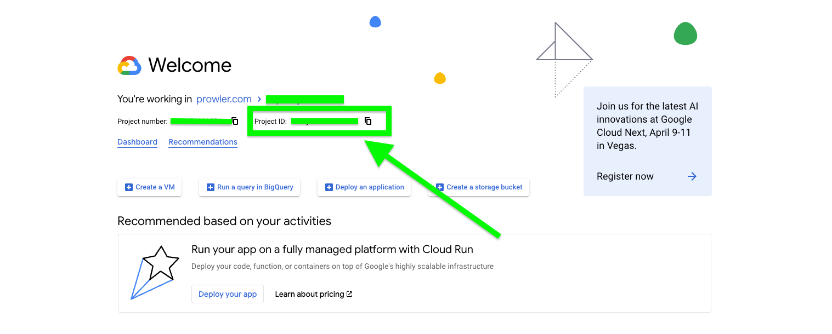Click plus icon on Run a query in BigQuery
Screen dimensions: 832x334
click(210, 187)
